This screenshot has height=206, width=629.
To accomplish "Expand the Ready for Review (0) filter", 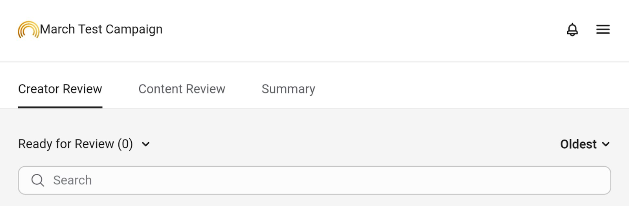I will click(x=84, y=144).
